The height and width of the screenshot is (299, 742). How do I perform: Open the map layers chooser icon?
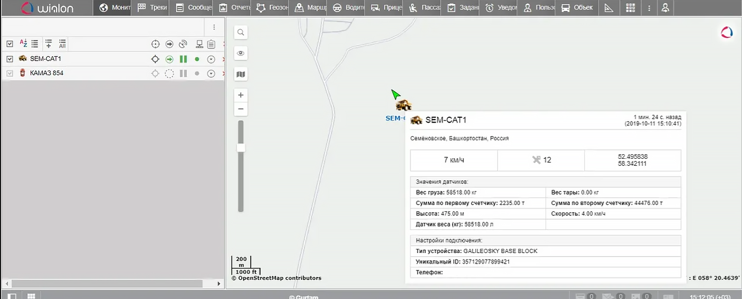coord(241,74)
